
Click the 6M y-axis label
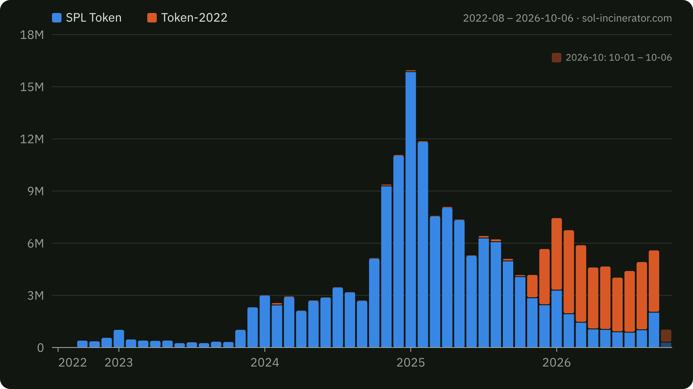point(36,243)
